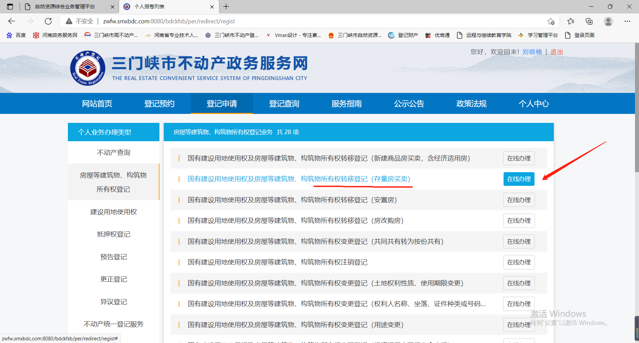The width and height of the screenshot is (639, 343).
Task: Close the 自然资源综合业务管理平台 tab
Action: pos(112,7)
